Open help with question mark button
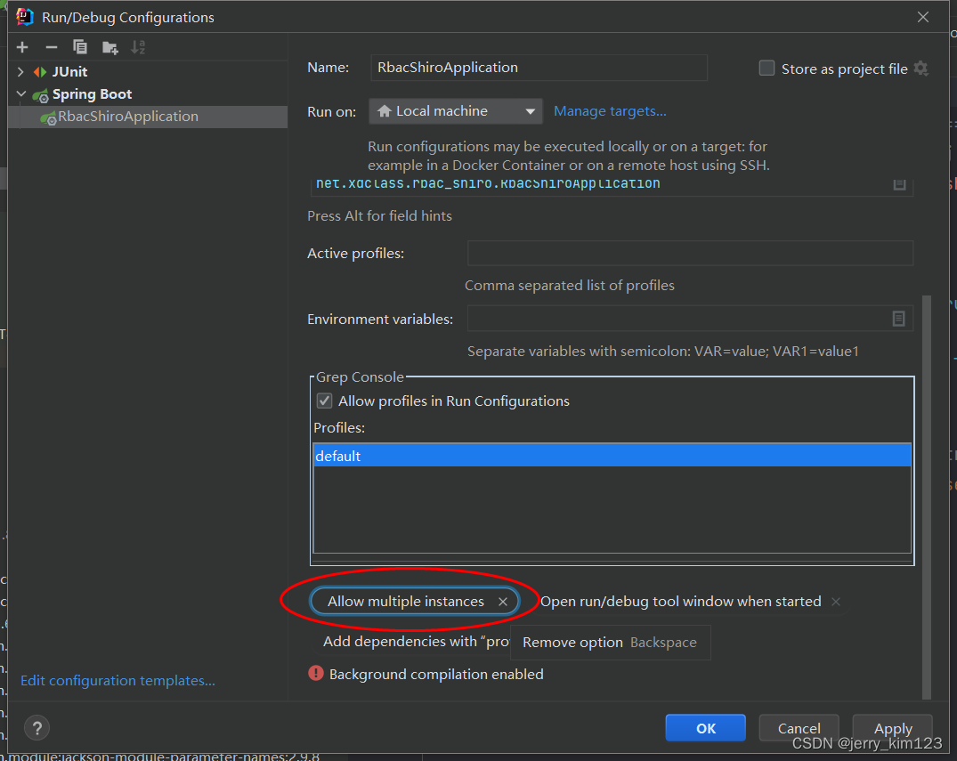Viewport: 957px width, 761px height. click(x=36, y=727)
